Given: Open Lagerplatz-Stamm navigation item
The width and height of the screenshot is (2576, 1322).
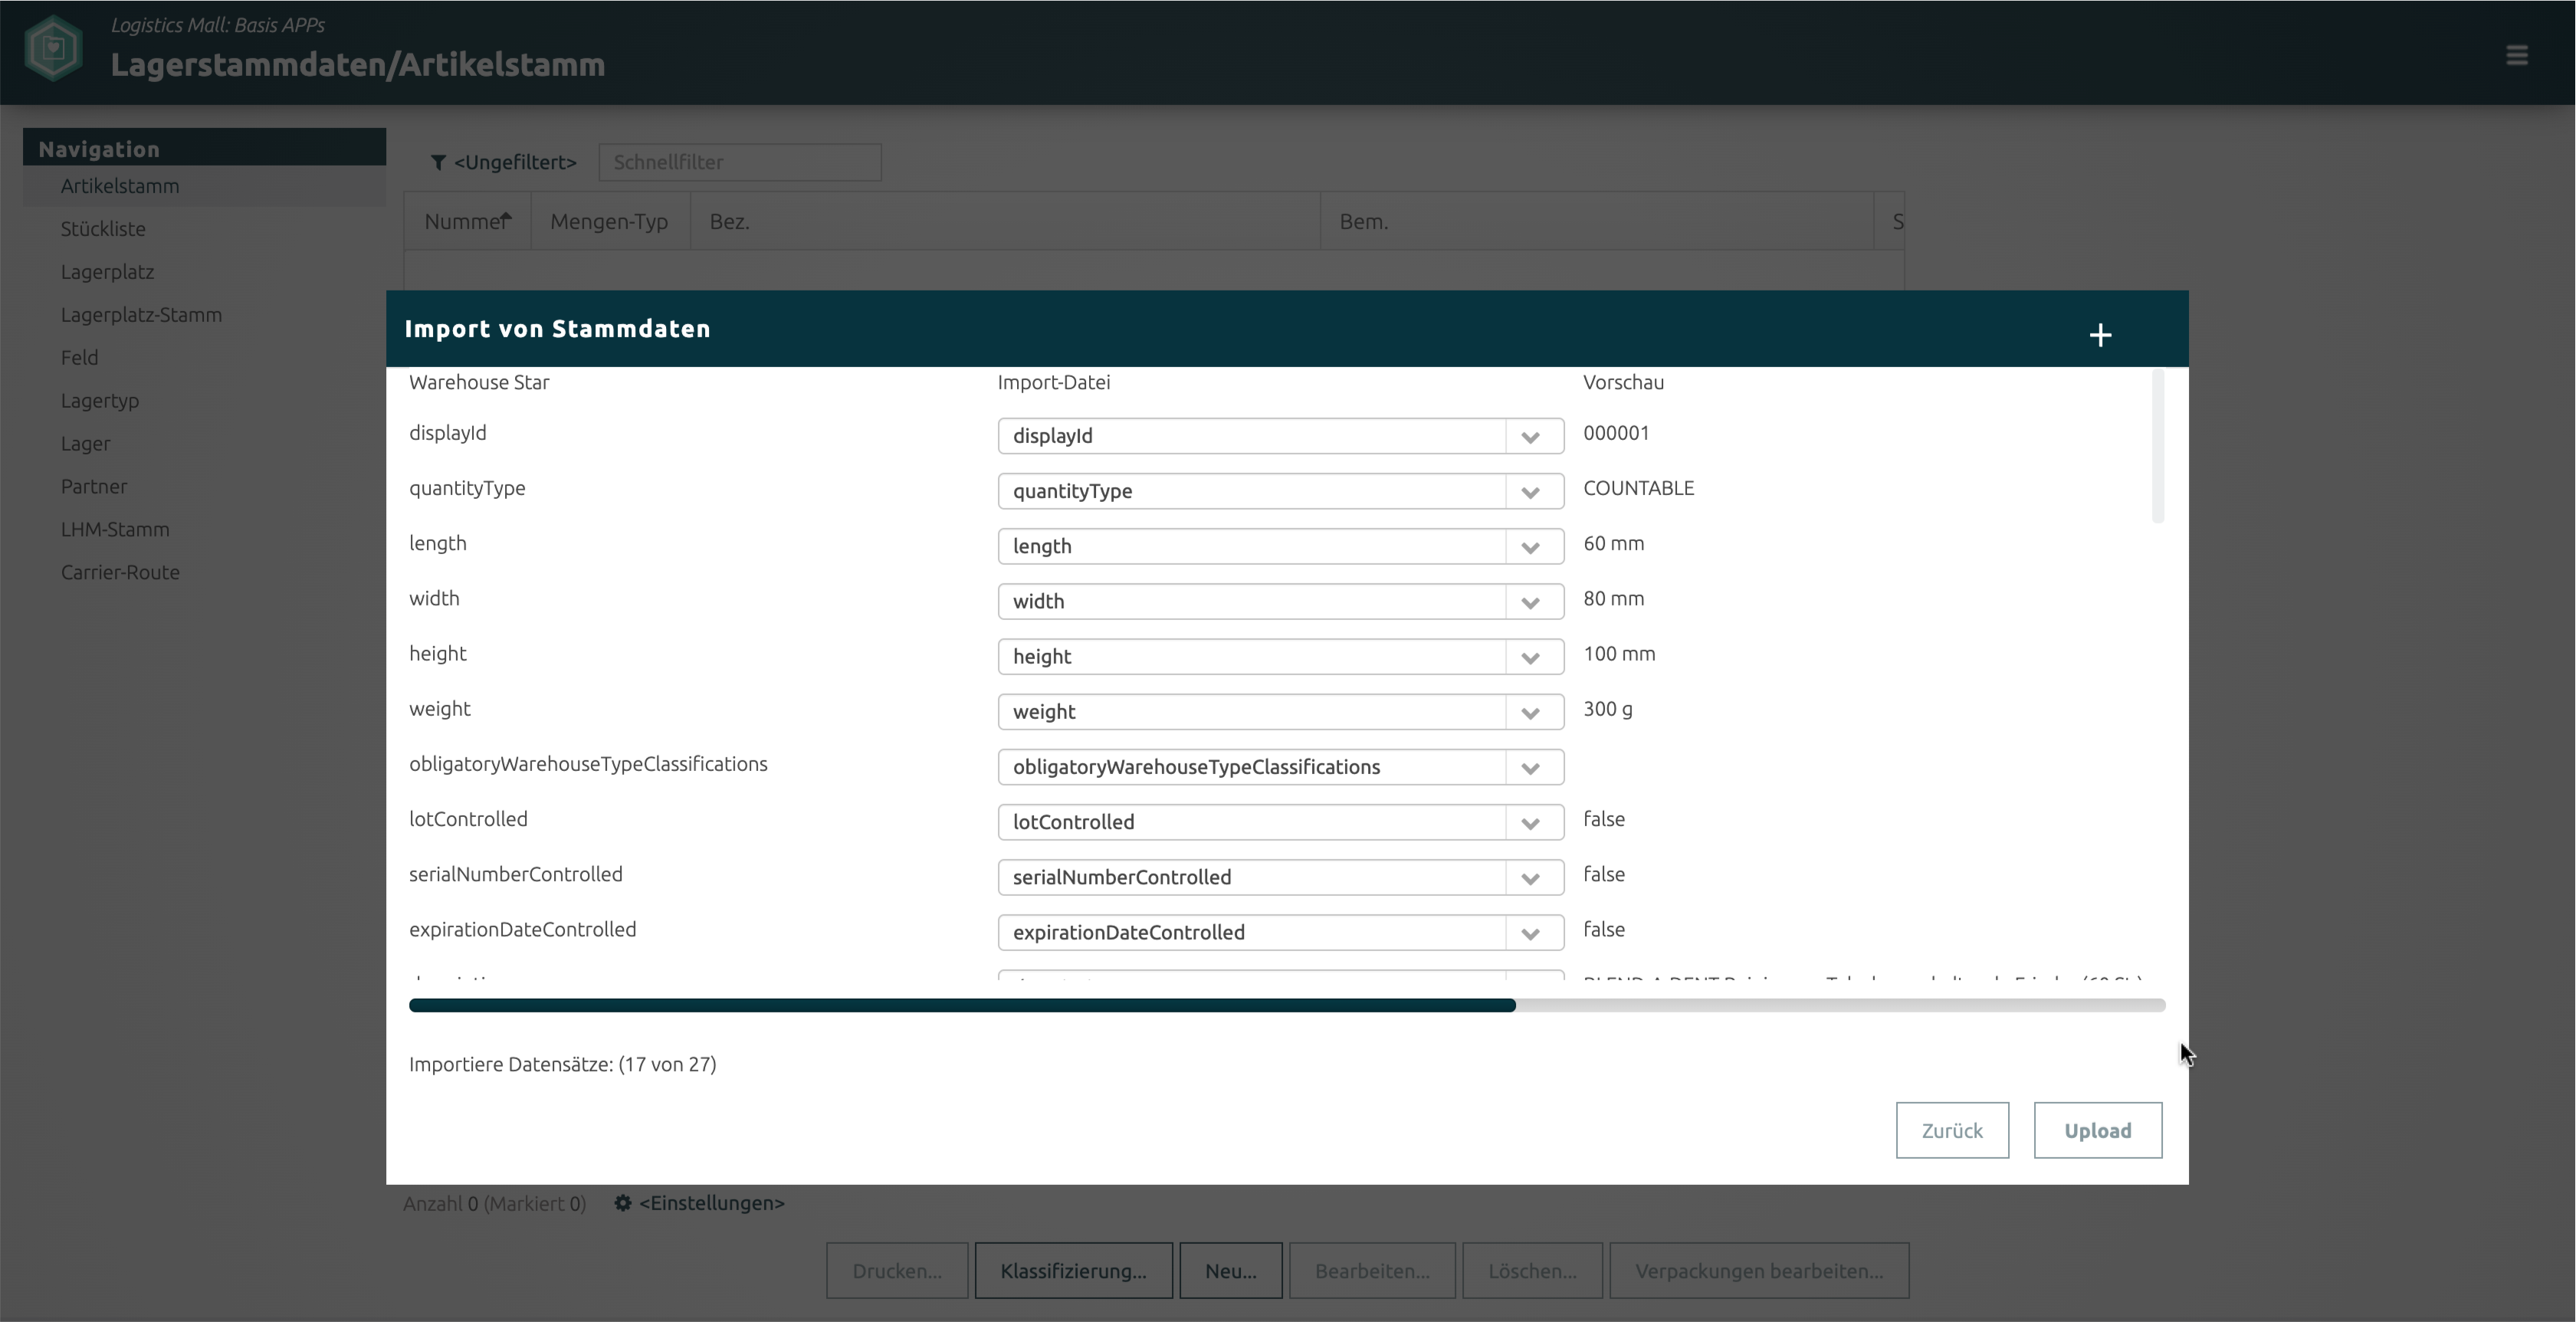Looking at the screenshot, I should pyautogui.click(x=141, y=315).
